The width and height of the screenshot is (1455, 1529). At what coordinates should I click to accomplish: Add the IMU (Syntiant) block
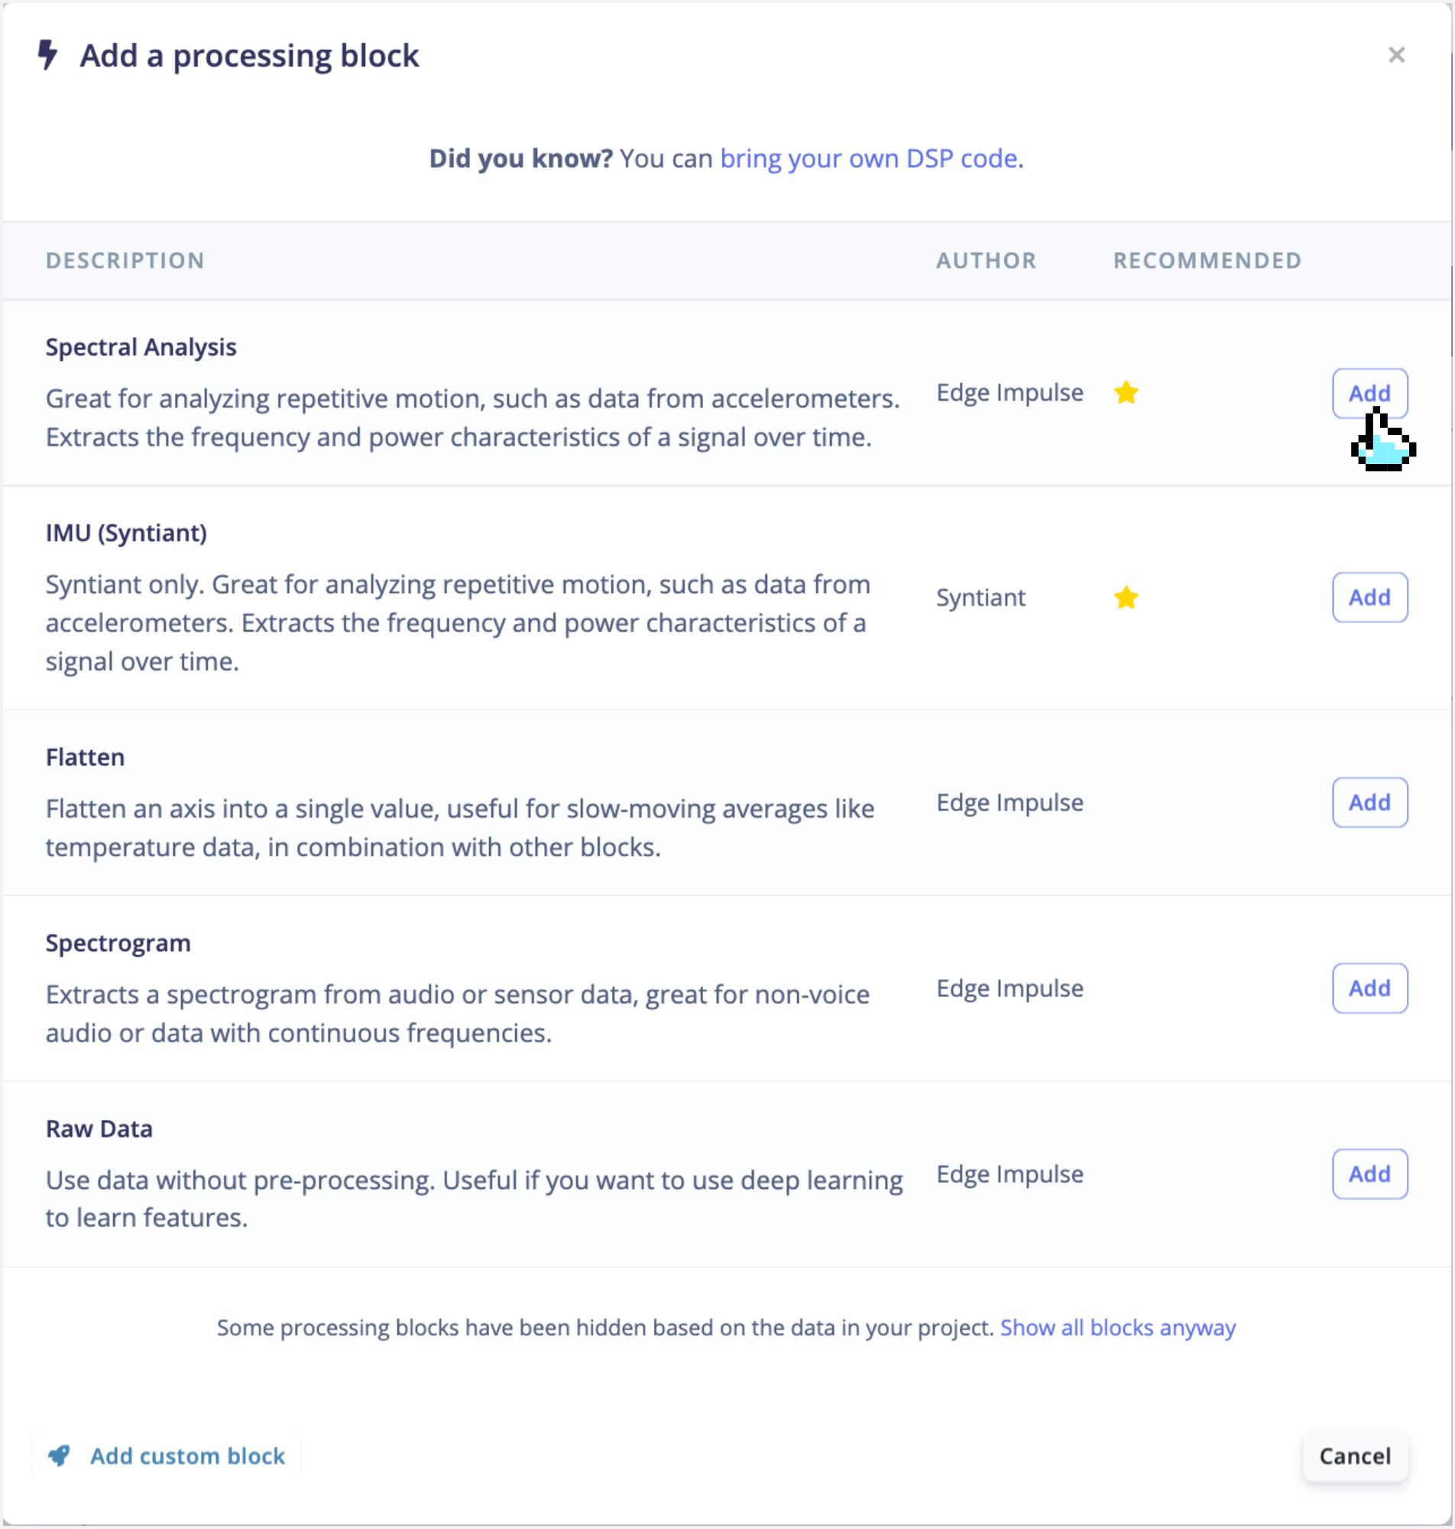[1369, 597]
